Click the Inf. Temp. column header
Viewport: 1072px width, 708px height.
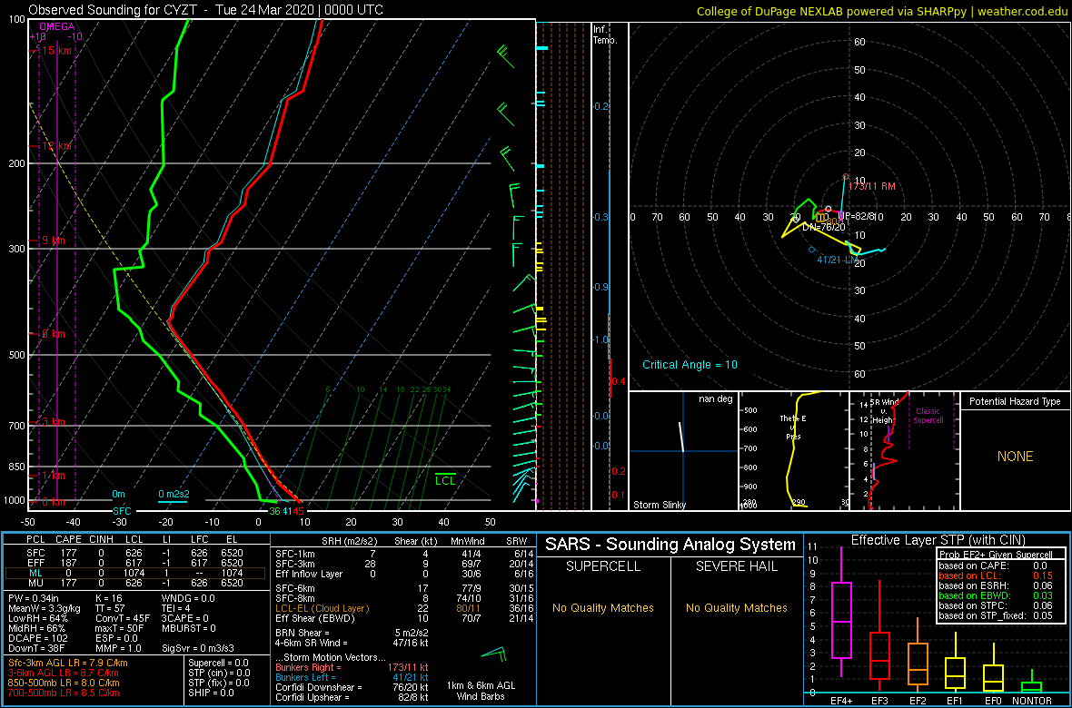(605, 34)
